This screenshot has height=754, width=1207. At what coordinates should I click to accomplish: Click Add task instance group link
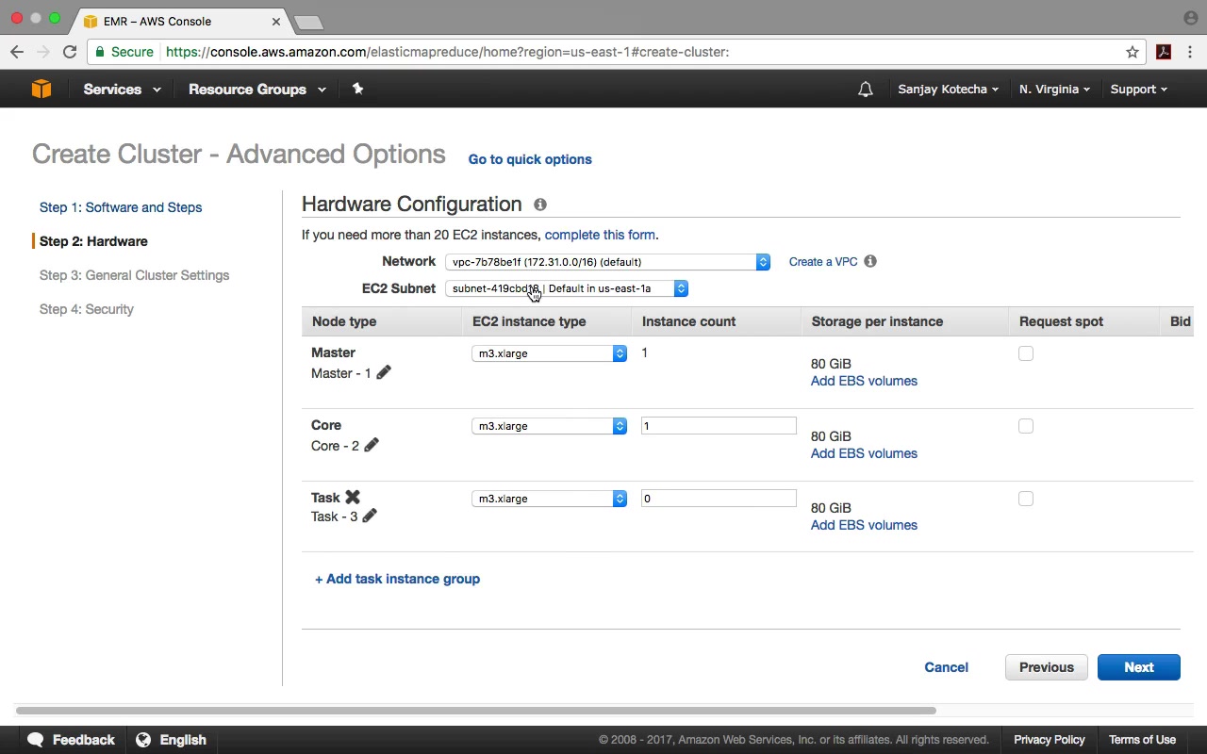(397, 579)
